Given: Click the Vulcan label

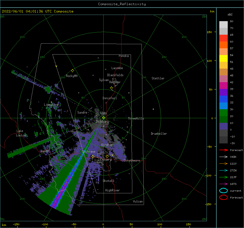Looking at the screenshot, I should tap(138, 201).
